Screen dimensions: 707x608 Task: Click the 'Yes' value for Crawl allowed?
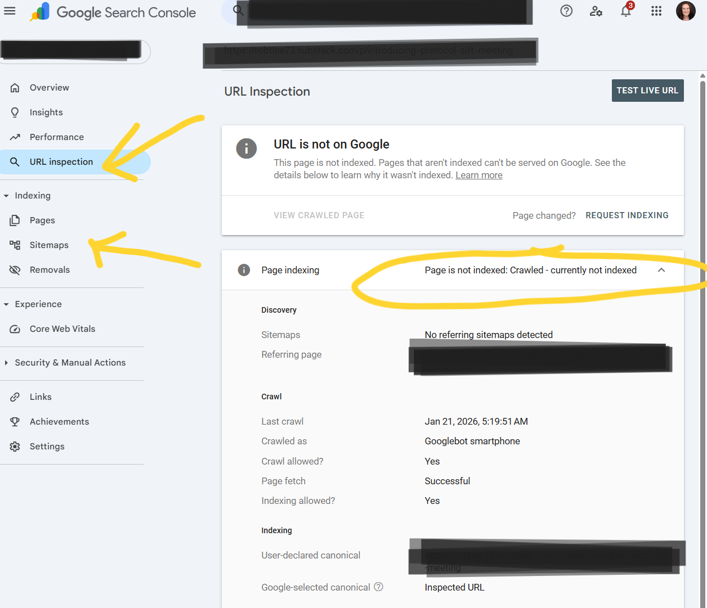432,462
